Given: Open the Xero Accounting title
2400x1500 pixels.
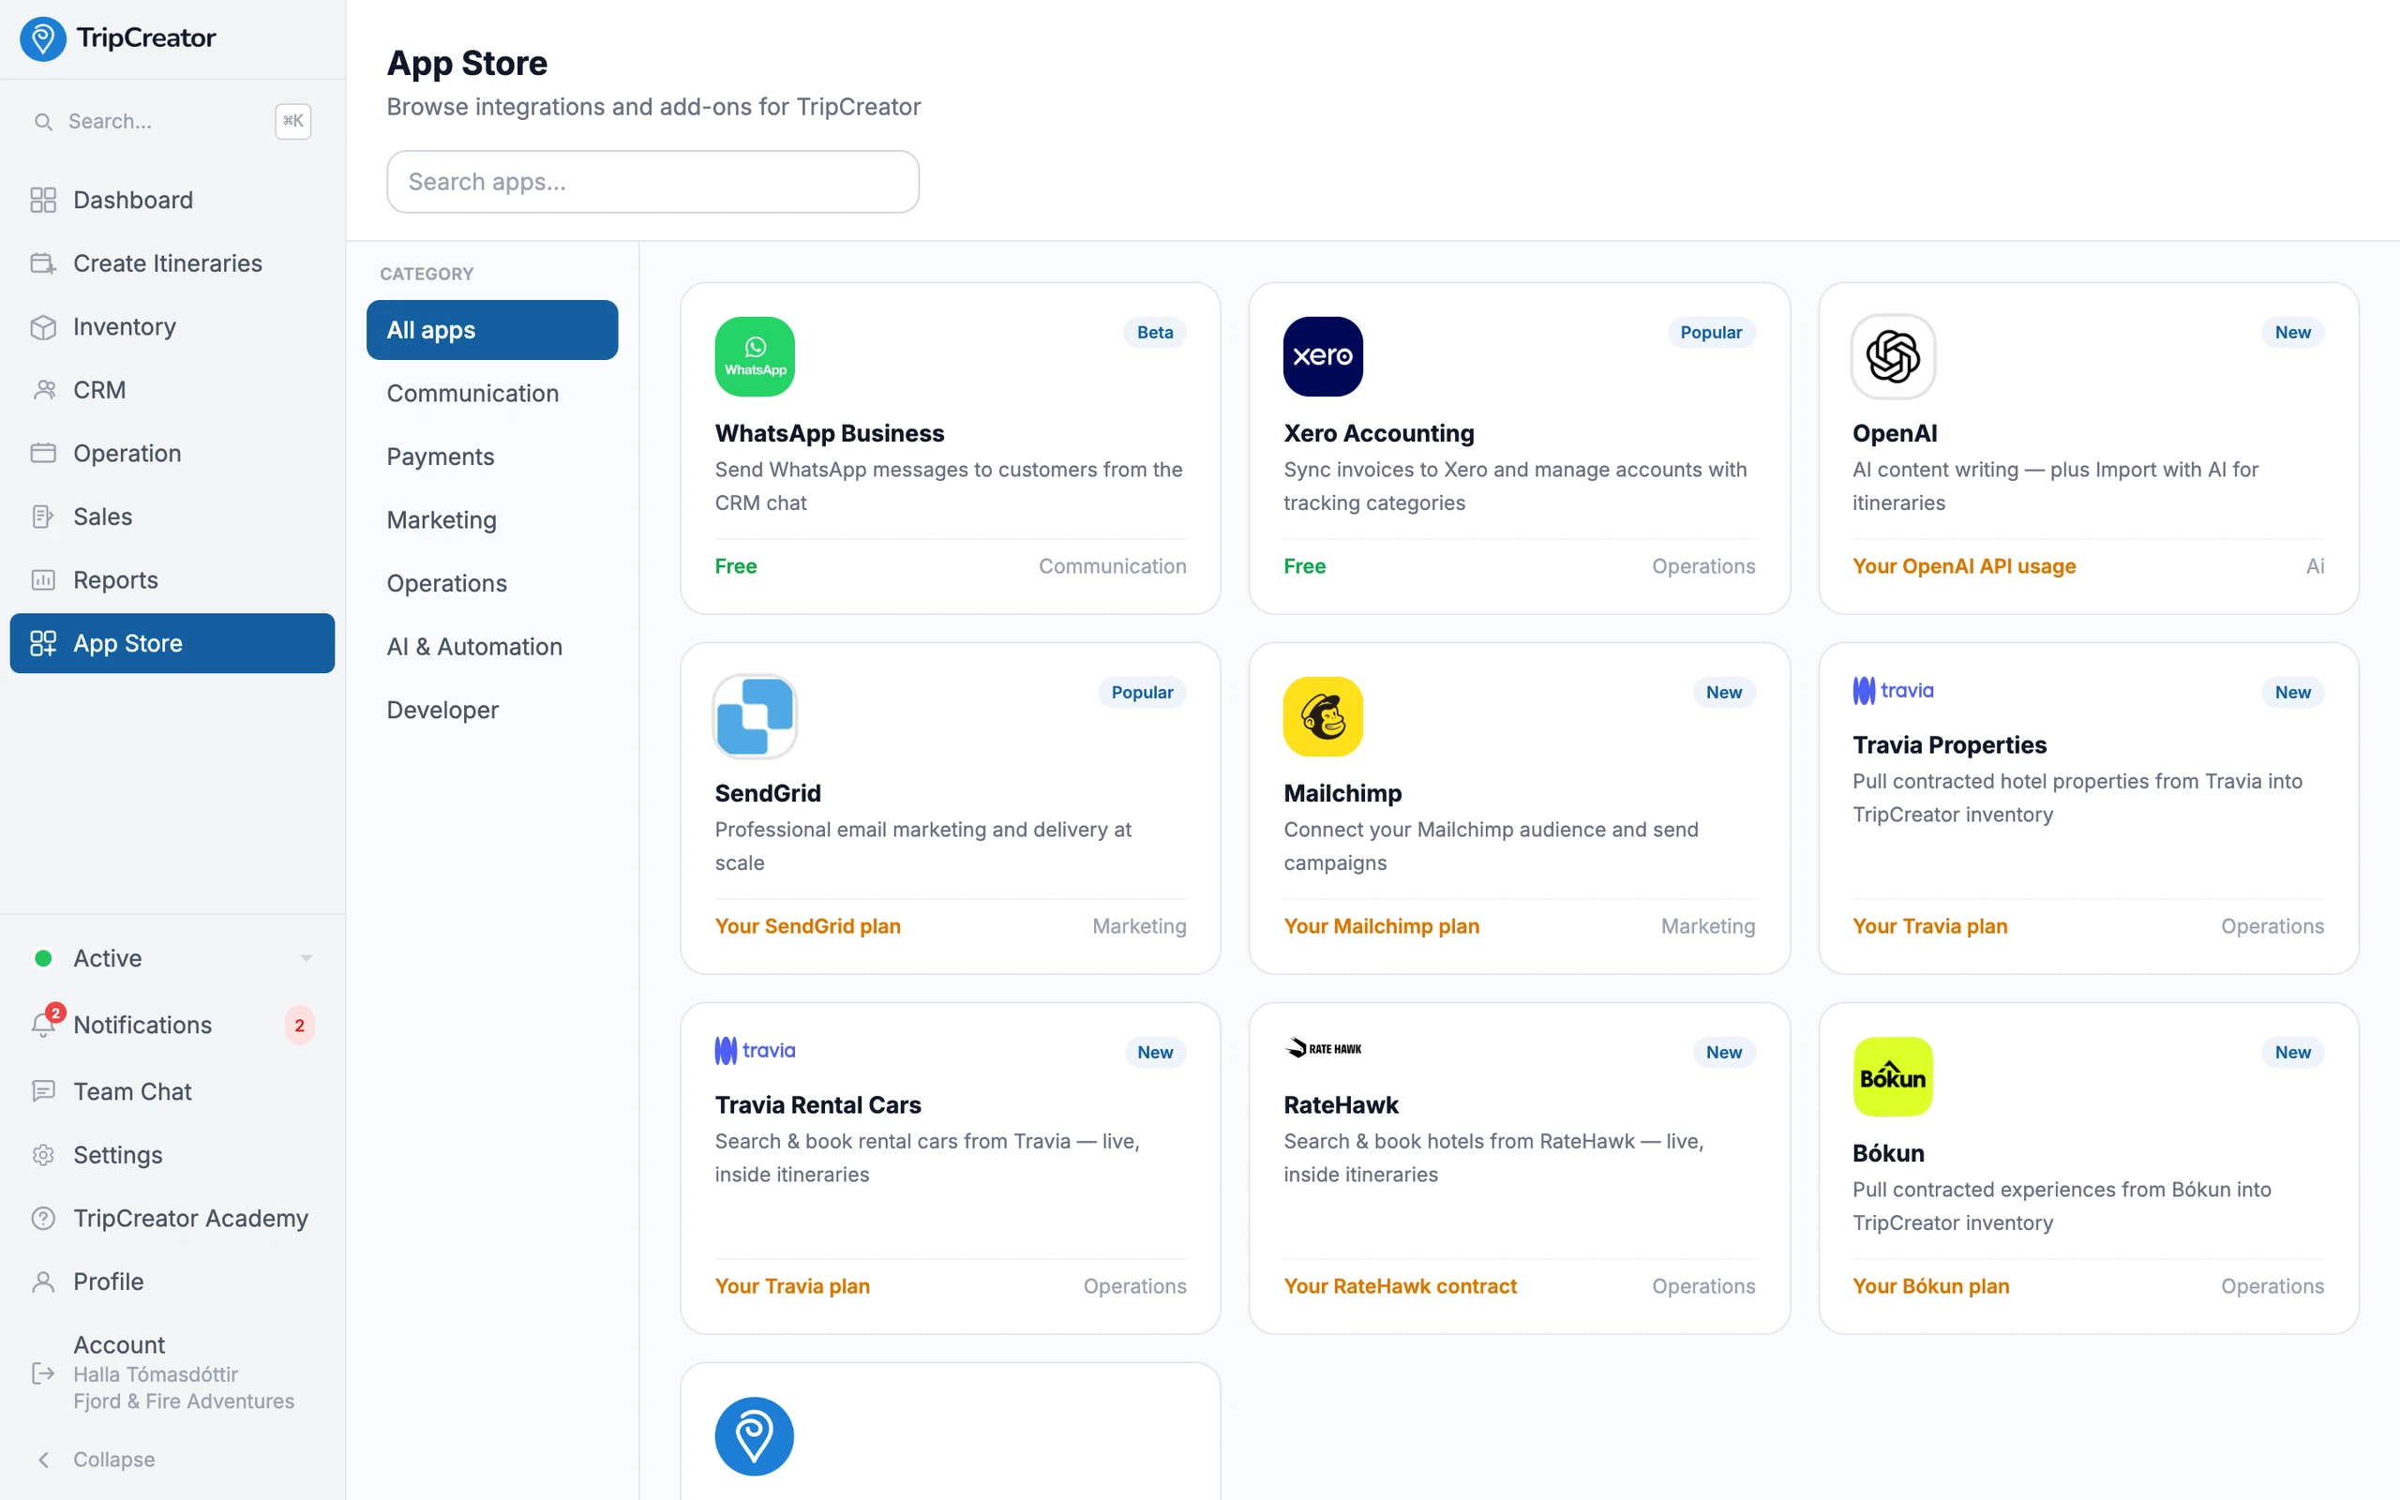Looking at the screenshot, I should pos(1378,433).
